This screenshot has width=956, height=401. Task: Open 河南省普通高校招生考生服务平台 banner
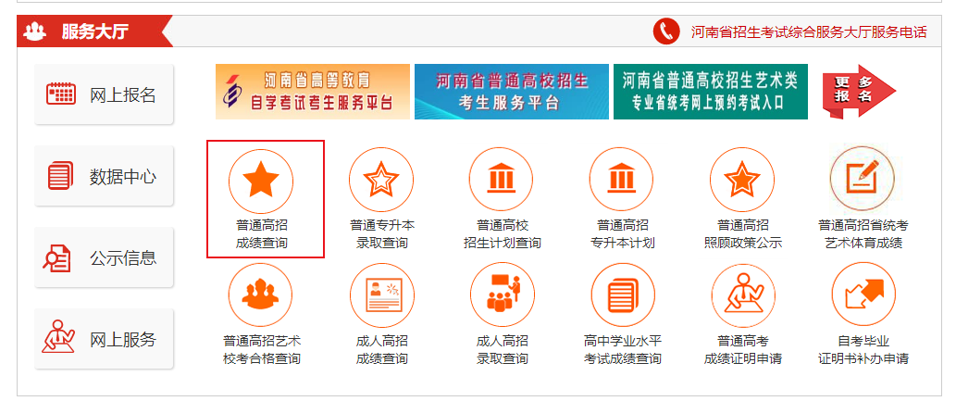[511, 92]
